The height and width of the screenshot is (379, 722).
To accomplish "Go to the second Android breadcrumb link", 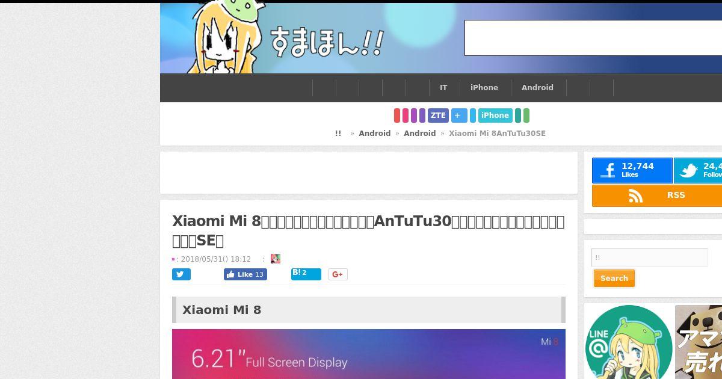I will coord(420,134).
